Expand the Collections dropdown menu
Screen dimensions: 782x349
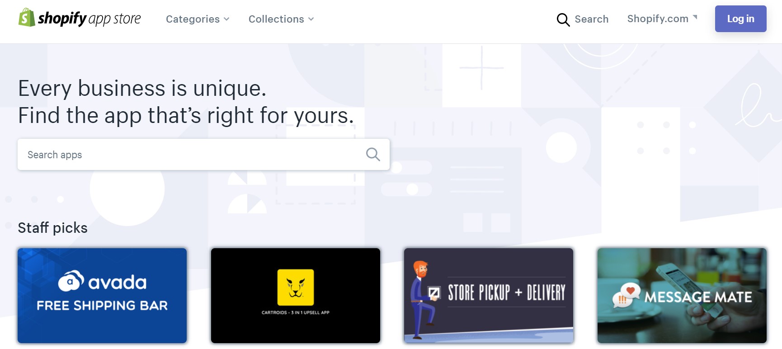point(281,19)
